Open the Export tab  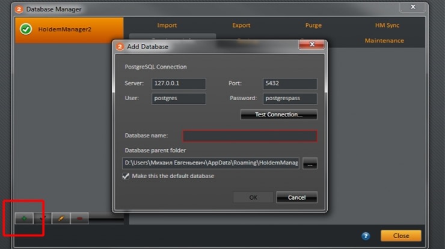241,25
